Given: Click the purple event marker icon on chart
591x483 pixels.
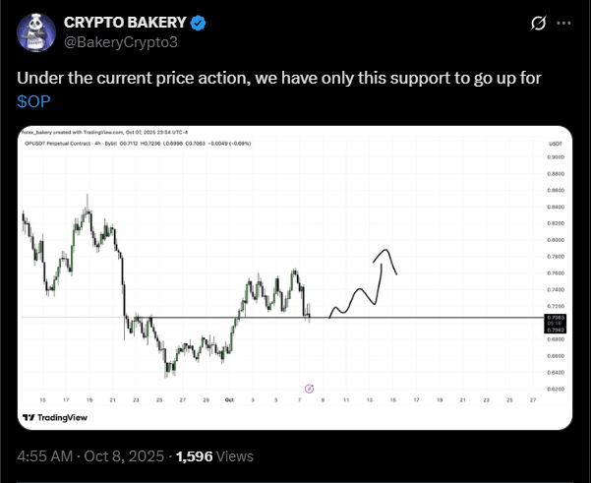Looking at the screenshot, I should click(310, 389).
